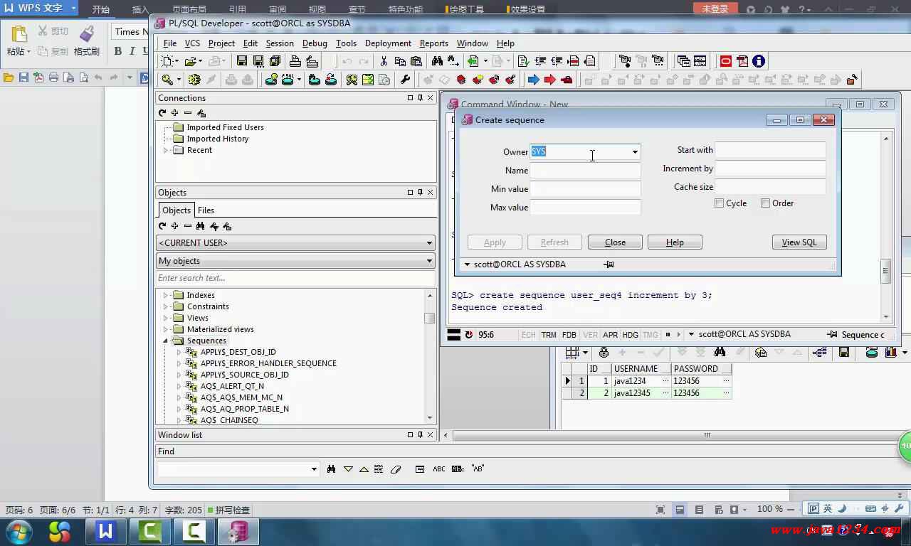Toggle the Bold button in WPS toolbar

click(118, 51)
